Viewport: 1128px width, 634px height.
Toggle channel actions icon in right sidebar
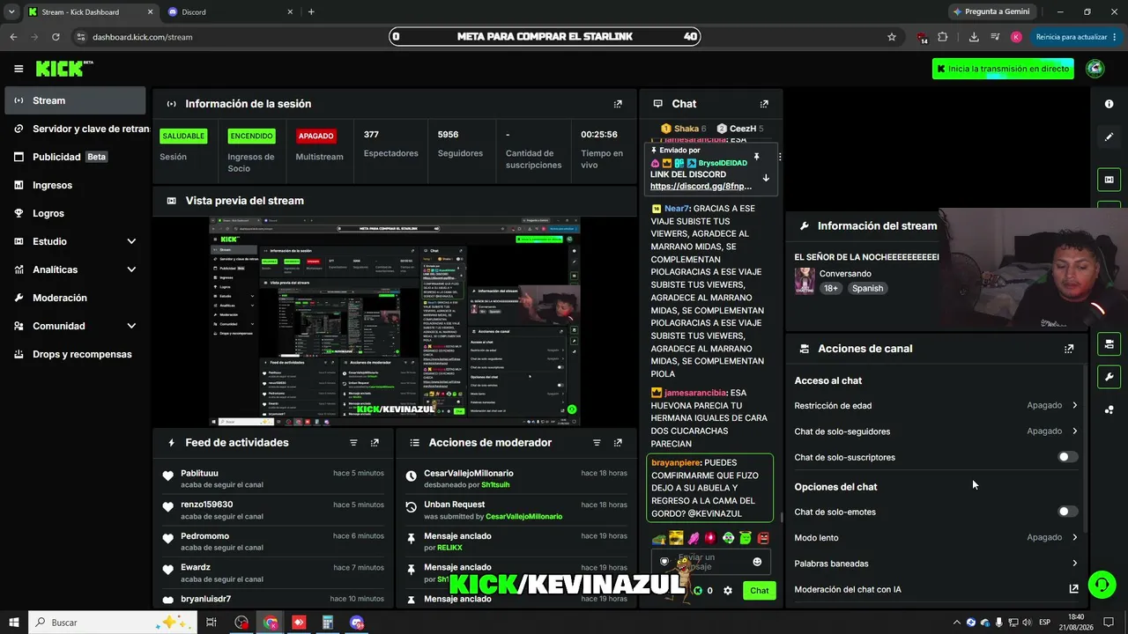1109,343
